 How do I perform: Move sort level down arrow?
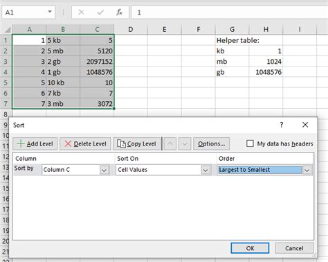(185, 143)
